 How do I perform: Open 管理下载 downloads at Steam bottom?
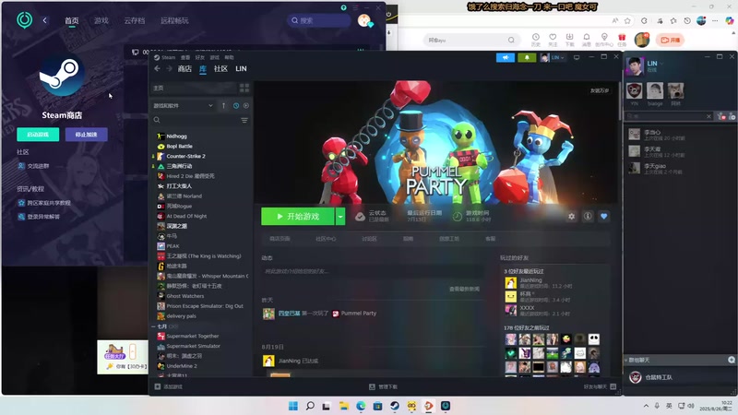tap(383, 386)
